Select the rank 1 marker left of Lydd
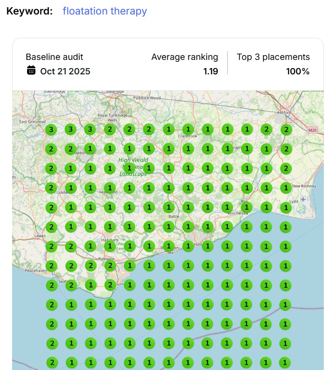The width and height of the screenshot is (334, 370). point(286,207)
